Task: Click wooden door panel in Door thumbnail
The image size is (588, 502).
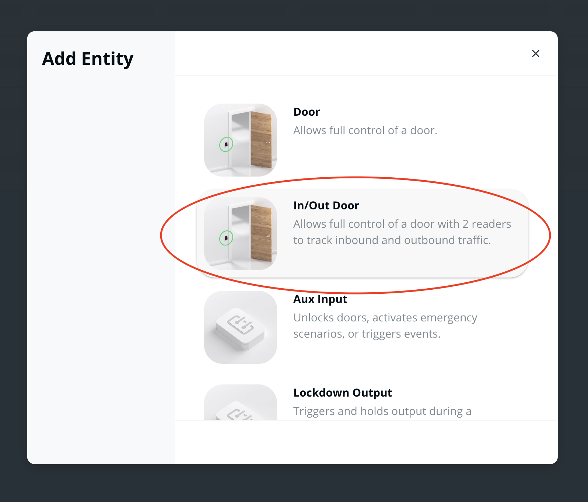Action: coord(261,140)
